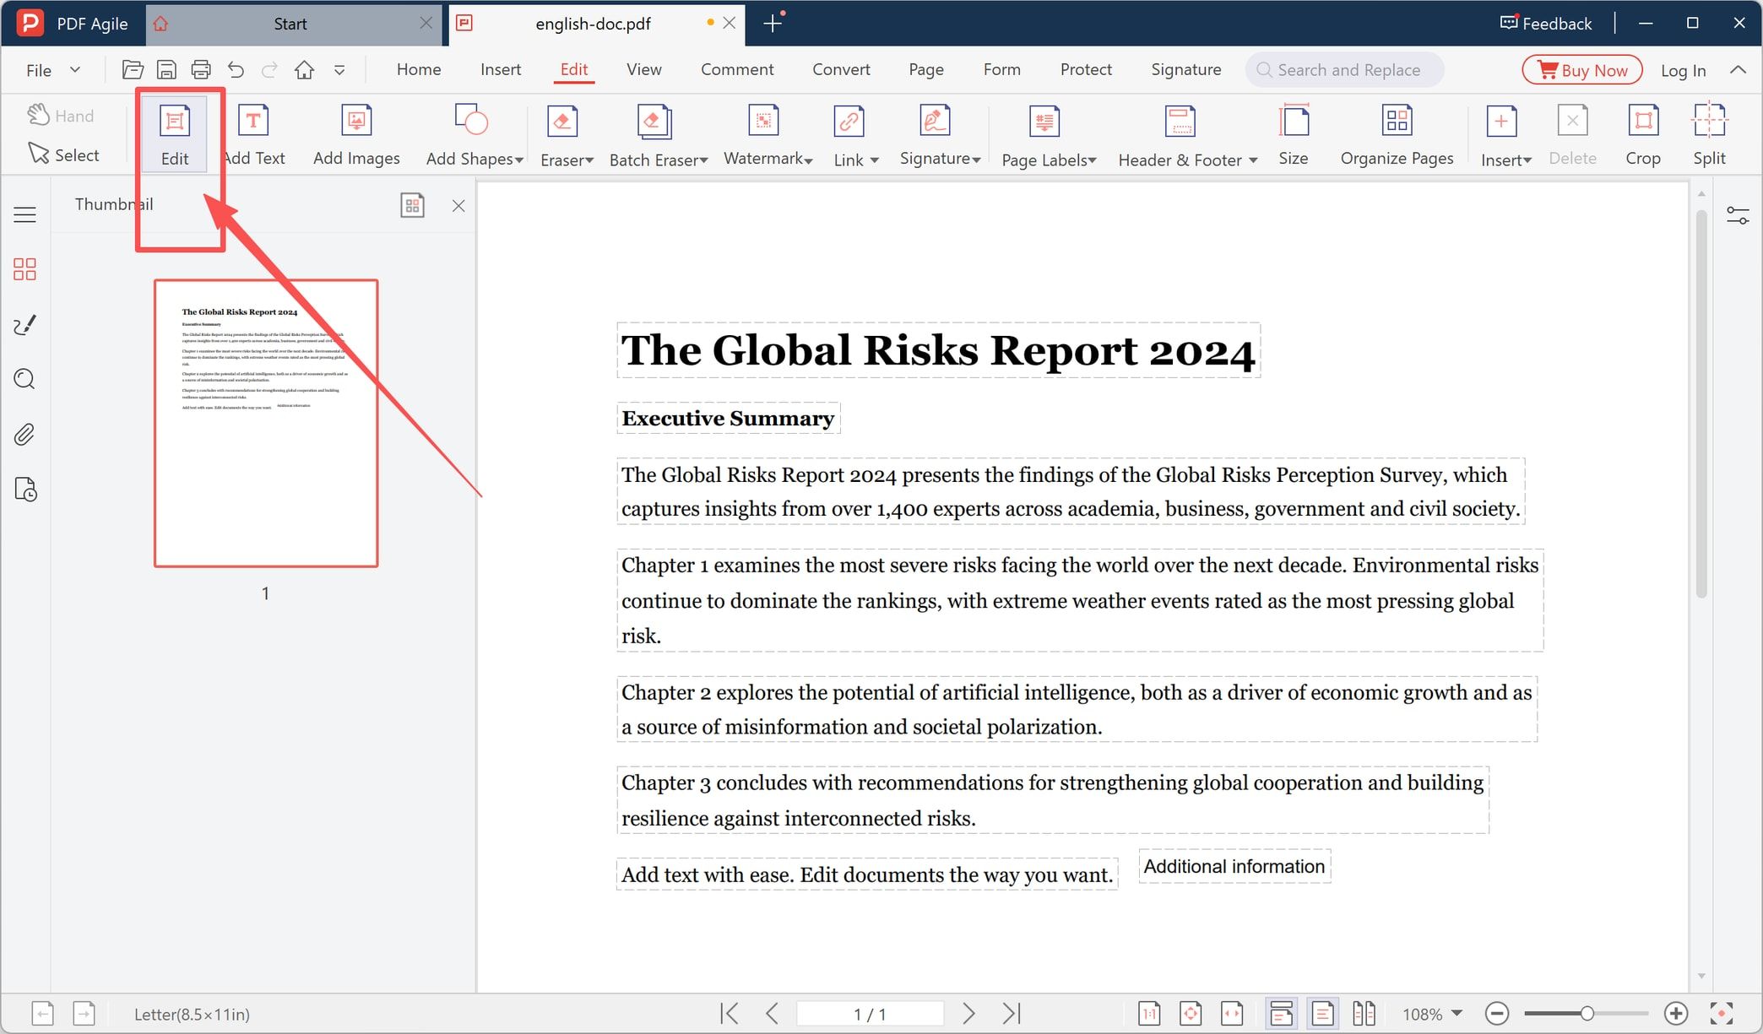Screen dimensions: 1763x1034
Task: Undo the last action
Action: click(236, 70)
